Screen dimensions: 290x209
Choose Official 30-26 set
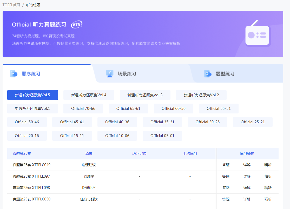pos(208,122)
